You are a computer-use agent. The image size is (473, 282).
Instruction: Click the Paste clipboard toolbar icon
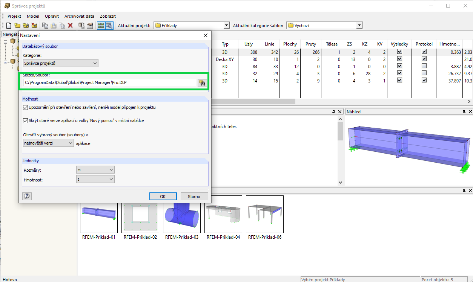tap(54, 26)
